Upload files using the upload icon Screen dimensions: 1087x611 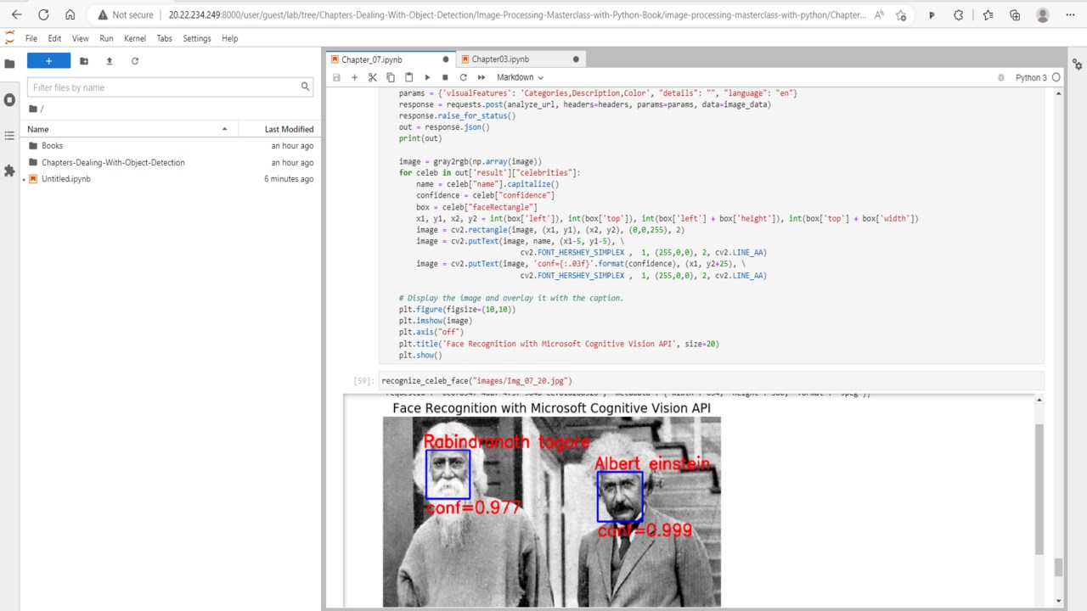click(110, 61)
